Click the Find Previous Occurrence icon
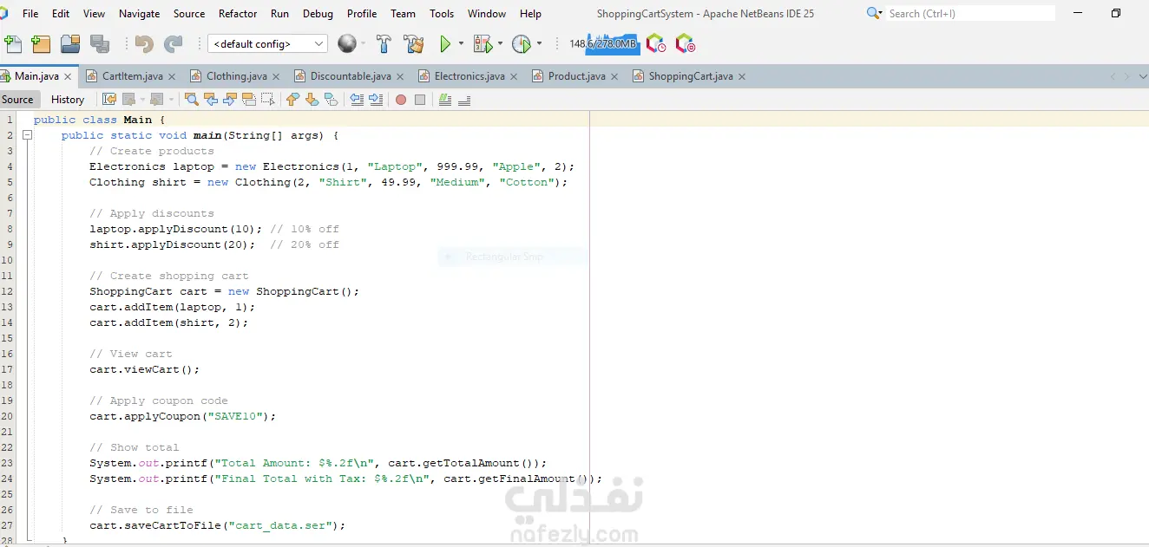Screen dimensions: 1149x547 coord(211,100)
